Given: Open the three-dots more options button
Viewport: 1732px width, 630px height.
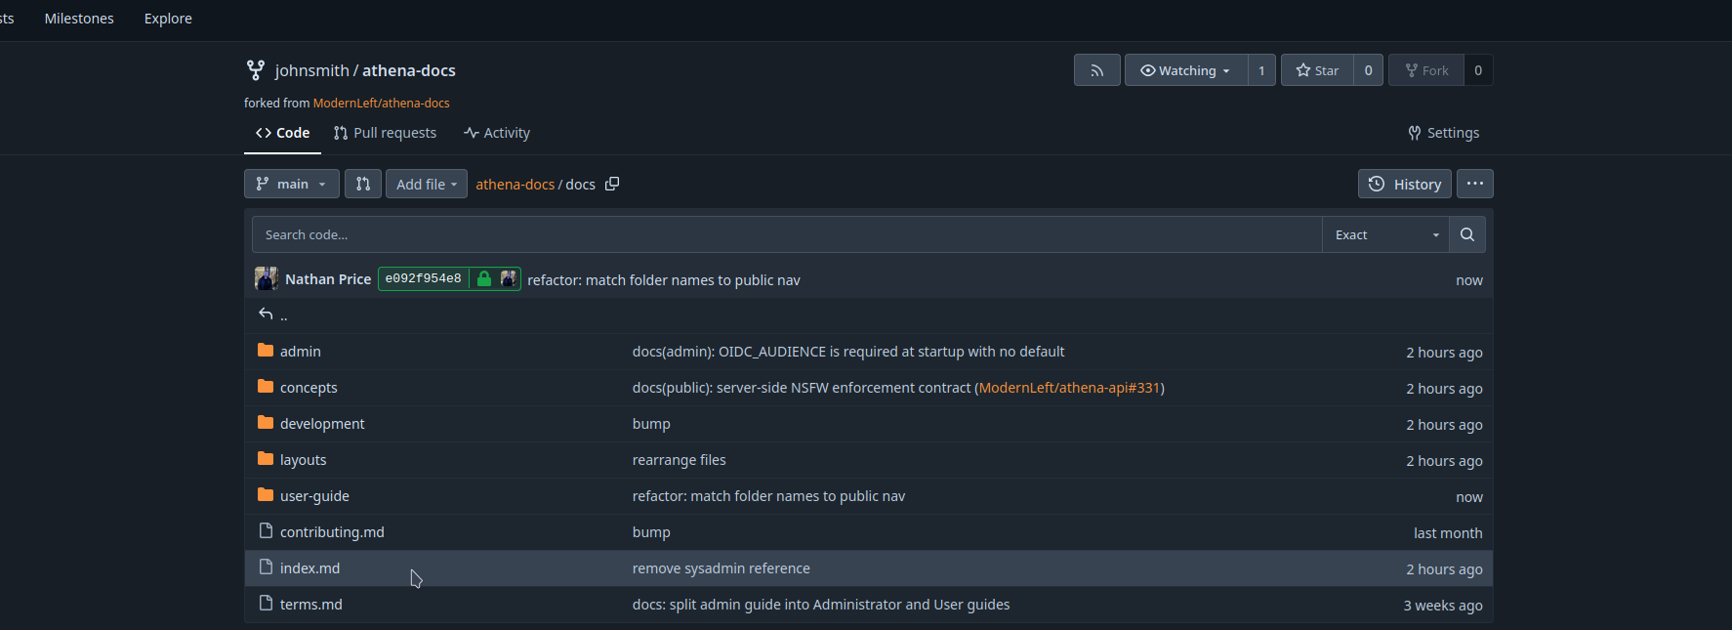Looking at the screenshot, I should point(1475,184).
